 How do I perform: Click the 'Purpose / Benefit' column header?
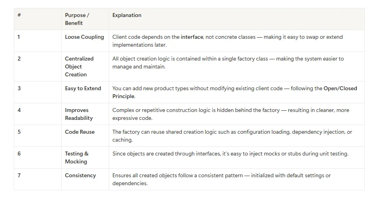[85, 19]
